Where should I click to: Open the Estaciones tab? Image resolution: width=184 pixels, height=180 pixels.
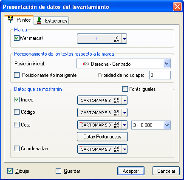click(51, 20)
